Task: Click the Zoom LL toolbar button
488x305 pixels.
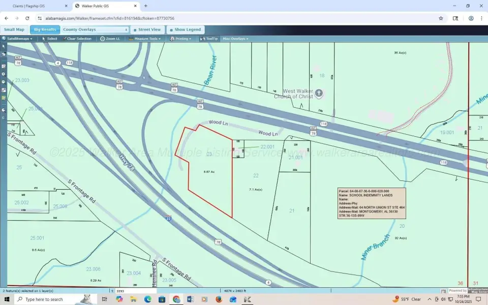Action: click(110, 39)
